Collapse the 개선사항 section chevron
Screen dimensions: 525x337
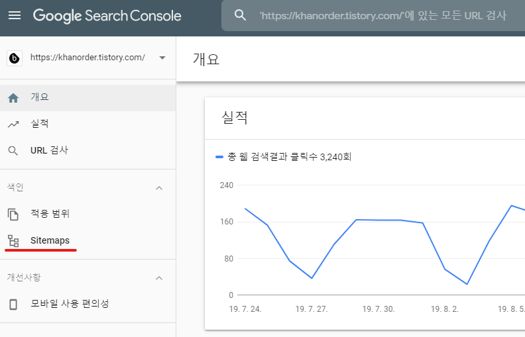[159, 278]
